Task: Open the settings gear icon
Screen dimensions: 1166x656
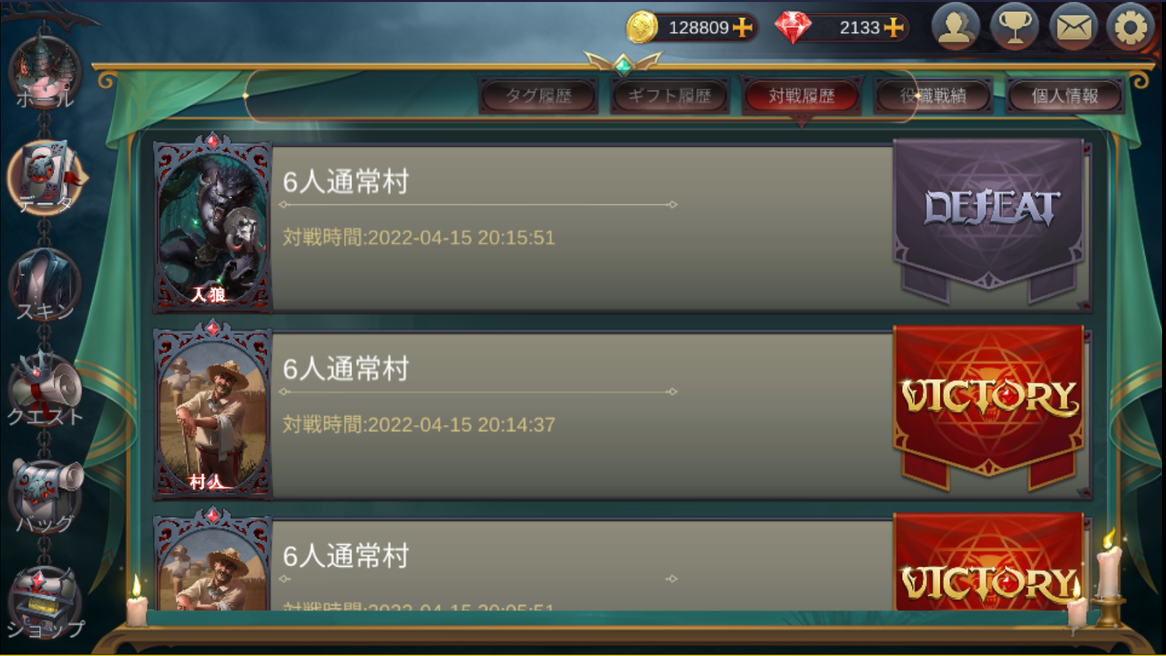Action: [1130, 27]
